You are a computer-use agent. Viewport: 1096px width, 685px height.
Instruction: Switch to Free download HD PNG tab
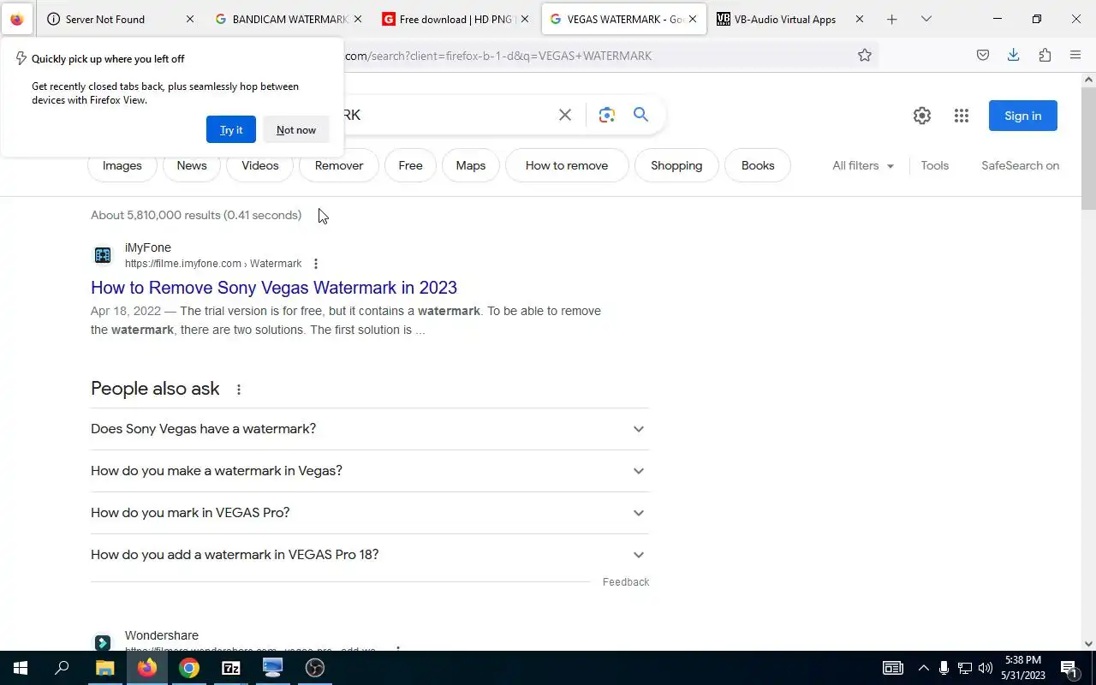pos(455,19)
